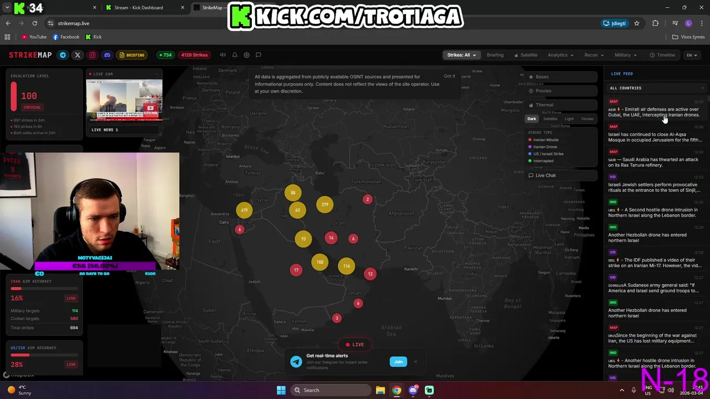
Task: Click the yellow 479 strike cluster marker
Action: [x=244, y=211]
